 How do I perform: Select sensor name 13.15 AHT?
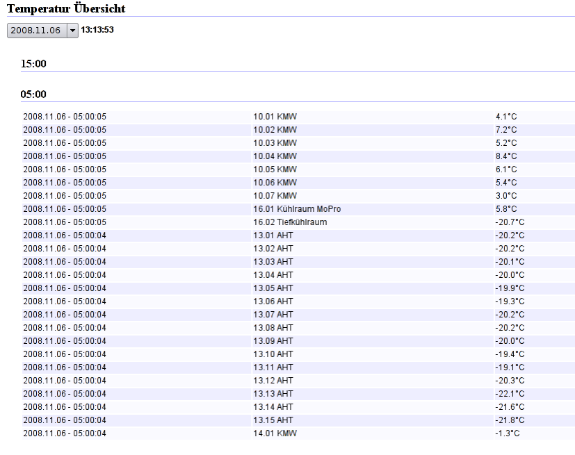pos(273,420)
